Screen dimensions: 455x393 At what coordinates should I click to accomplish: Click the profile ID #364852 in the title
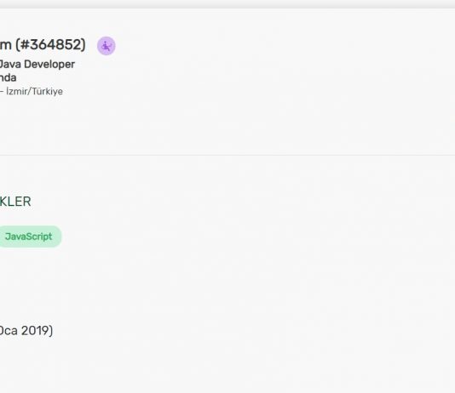50,44
